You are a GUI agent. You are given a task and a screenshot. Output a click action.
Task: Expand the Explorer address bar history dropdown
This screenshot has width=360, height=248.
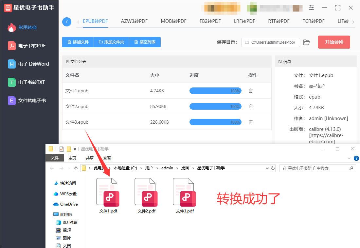267,168
